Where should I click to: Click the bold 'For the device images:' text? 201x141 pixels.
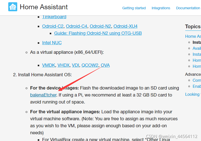click(54, 88)
